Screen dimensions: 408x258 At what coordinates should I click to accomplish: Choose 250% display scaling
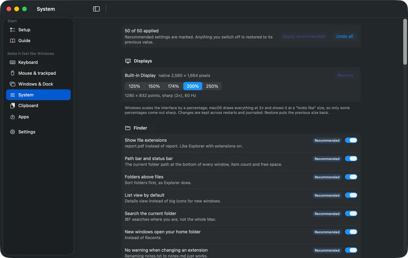[212, 86]
